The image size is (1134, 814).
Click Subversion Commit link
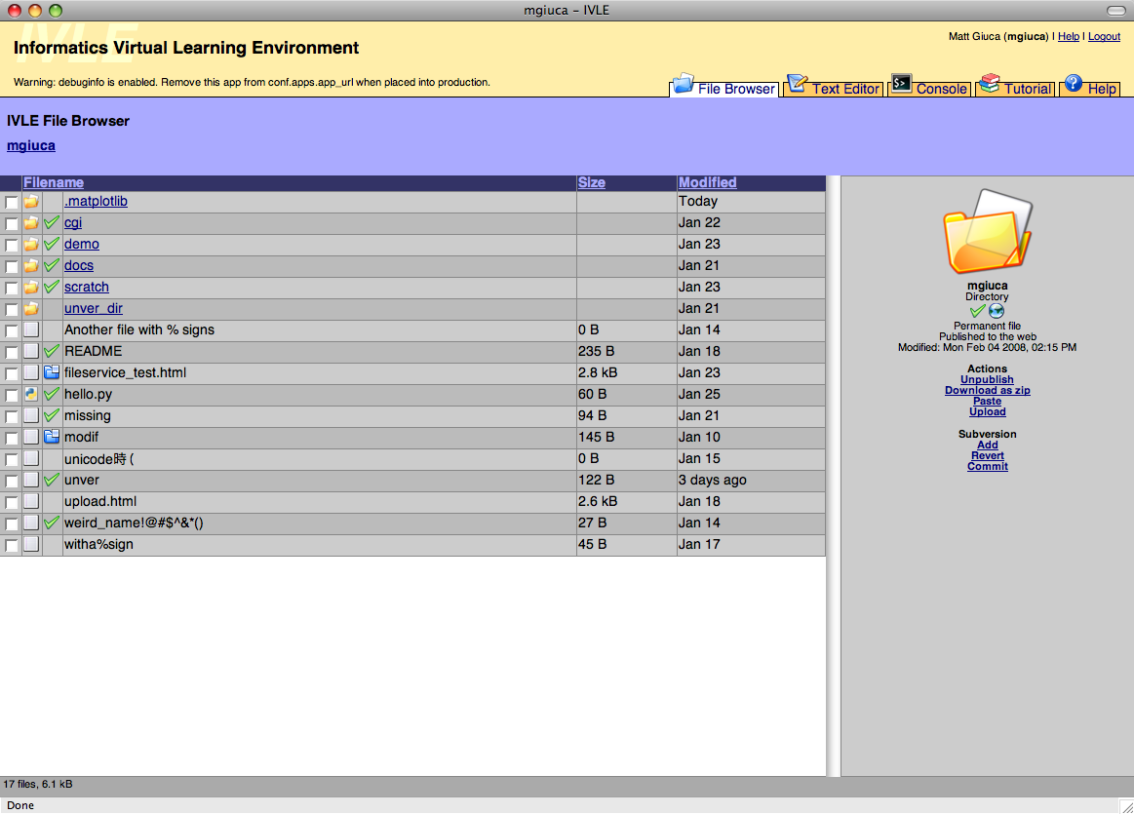tap(987, 467)
